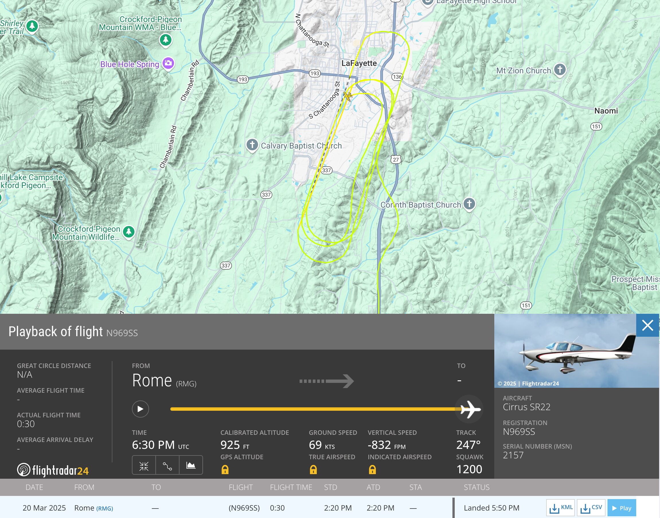Click the actual flight time 0:30 value
The image size is (660, 518).
(26, 424)
